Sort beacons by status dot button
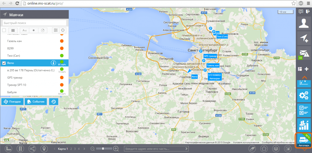The height and width of the screenshot is (153, 312). [34, 30]
